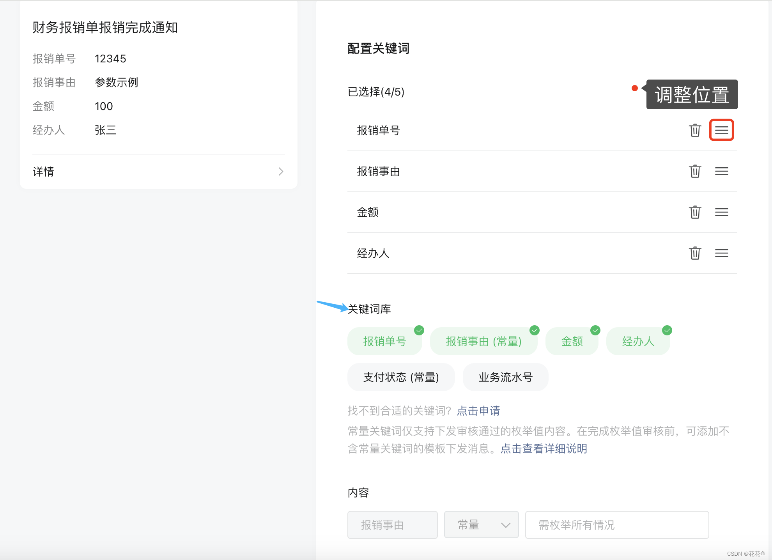Click drag handle for 报销单号 row
Screen dimensions: 772x560
(721, 130)
